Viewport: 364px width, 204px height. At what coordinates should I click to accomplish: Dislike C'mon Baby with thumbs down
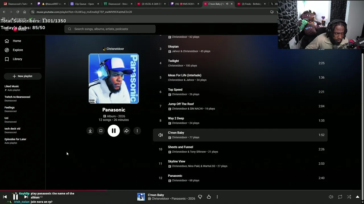click(200, 197)
